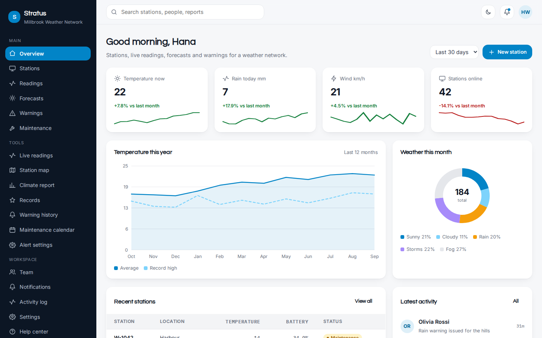This screenshot has height=338, width=542.
Task: Open Warnings in the sidebar
Action: pos(48,113)
